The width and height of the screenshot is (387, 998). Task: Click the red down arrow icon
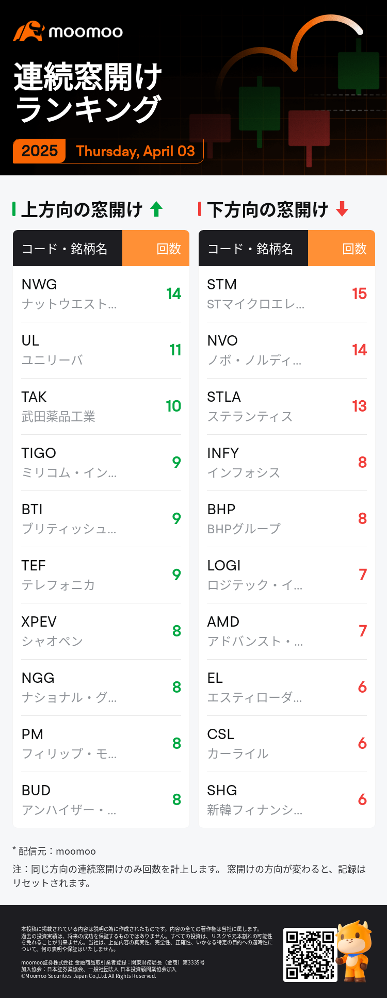[x=342, y=209]
